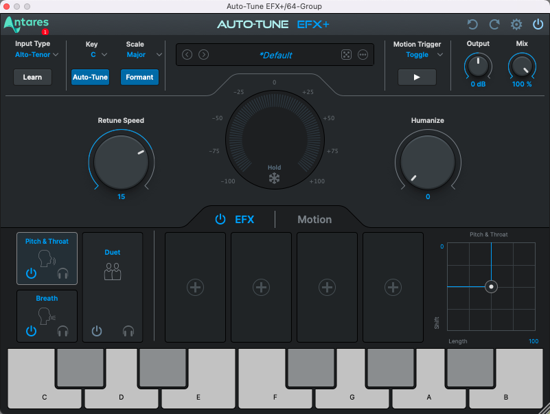Click the F key on the keyboard

(275, 397)
